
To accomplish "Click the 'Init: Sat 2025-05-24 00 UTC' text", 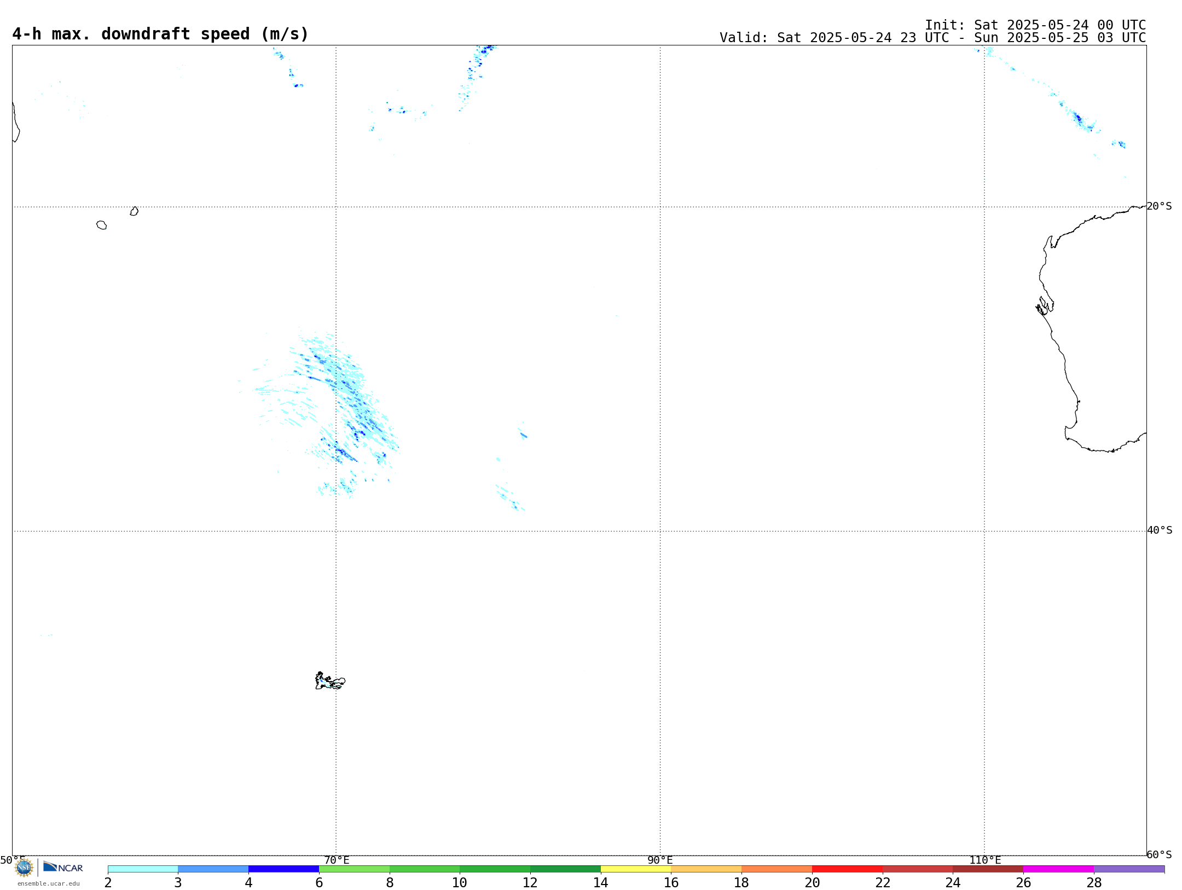I will pos(1035,25).
